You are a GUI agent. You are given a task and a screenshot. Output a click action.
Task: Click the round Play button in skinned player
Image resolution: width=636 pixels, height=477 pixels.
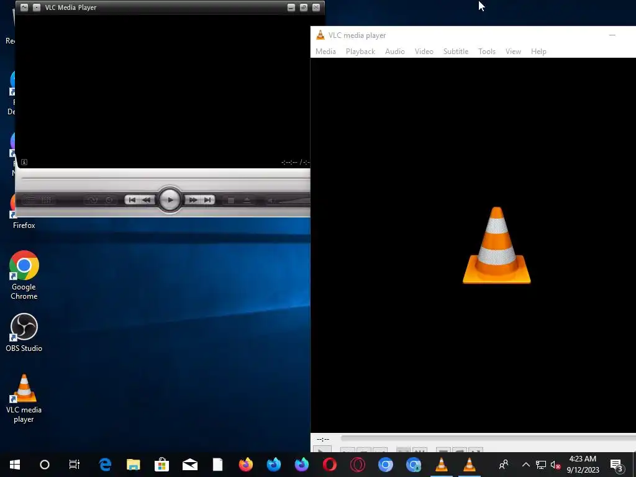click(170, 199)
